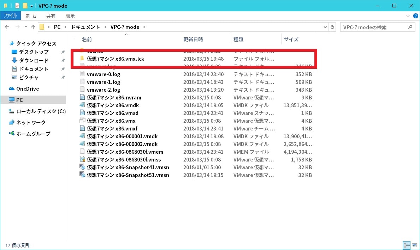Expand chevron after VPC-7 mode breadcrumb
Image resolution: width=420 pixels, height=250 pixels.
pyautogui.click(x=144, y=27)
